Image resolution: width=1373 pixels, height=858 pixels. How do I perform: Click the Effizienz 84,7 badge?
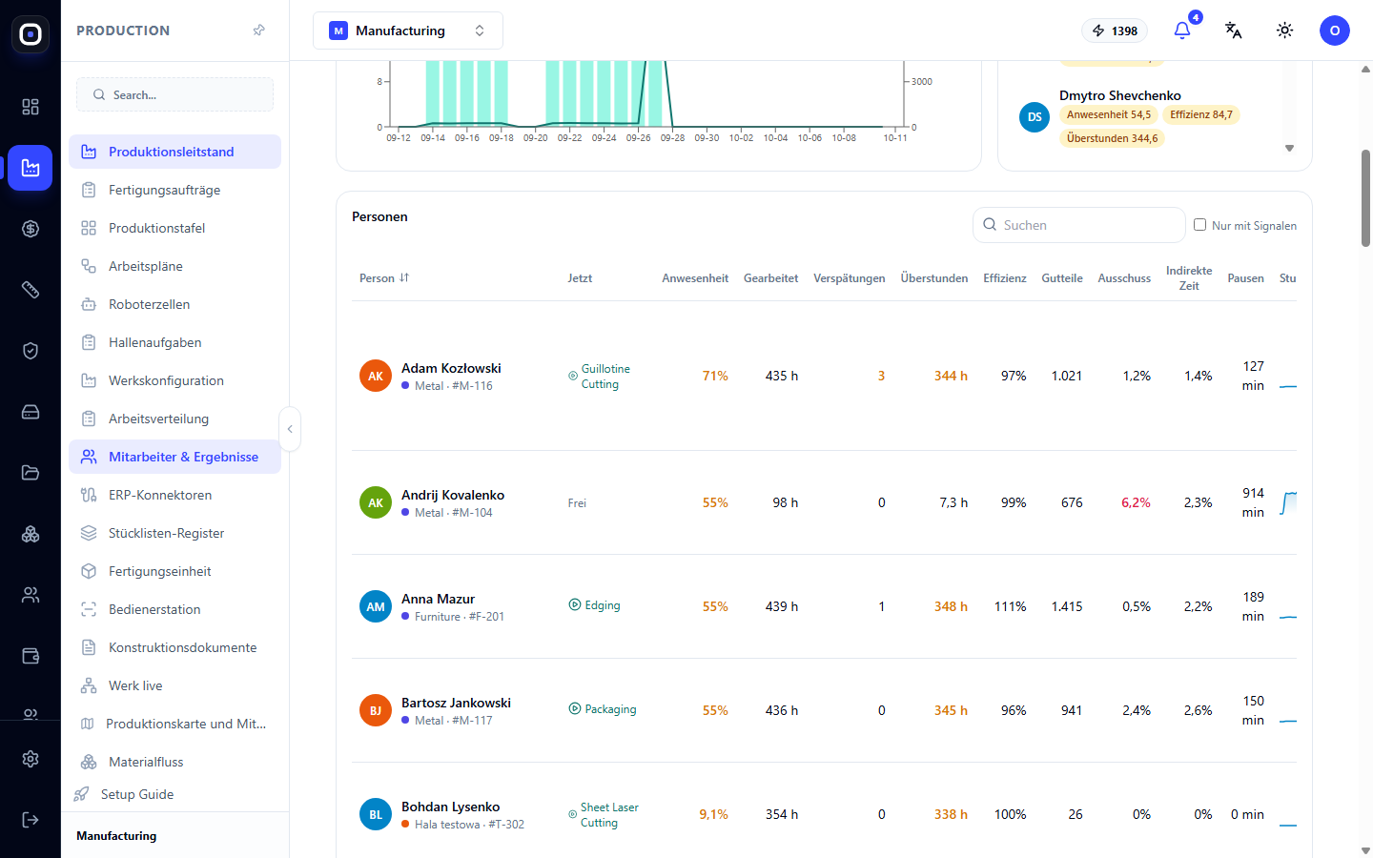pyautogui.click(x=1200, y=114)
